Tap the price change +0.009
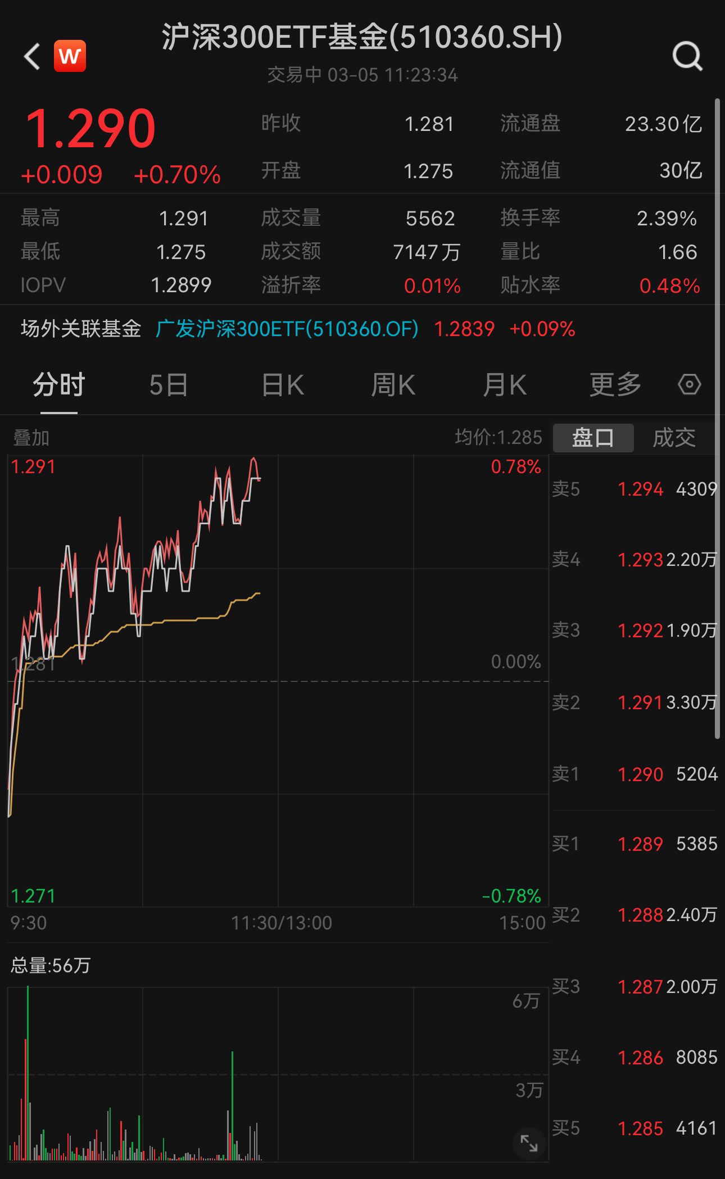The height and width of the screenshot is (1179, 725). pos(62,175)
